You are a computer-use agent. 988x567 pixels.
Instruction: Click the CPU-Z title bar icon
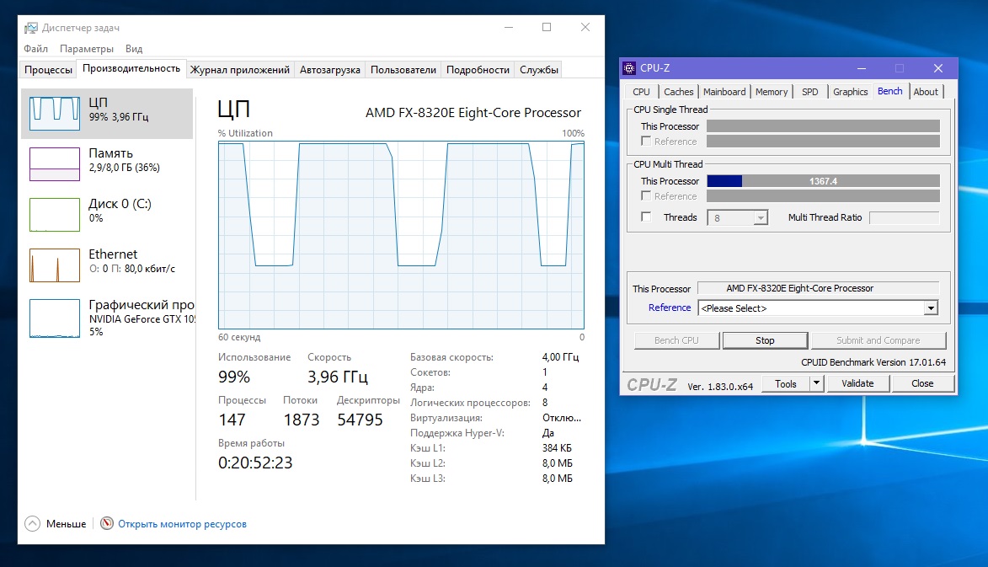[629, 68]
